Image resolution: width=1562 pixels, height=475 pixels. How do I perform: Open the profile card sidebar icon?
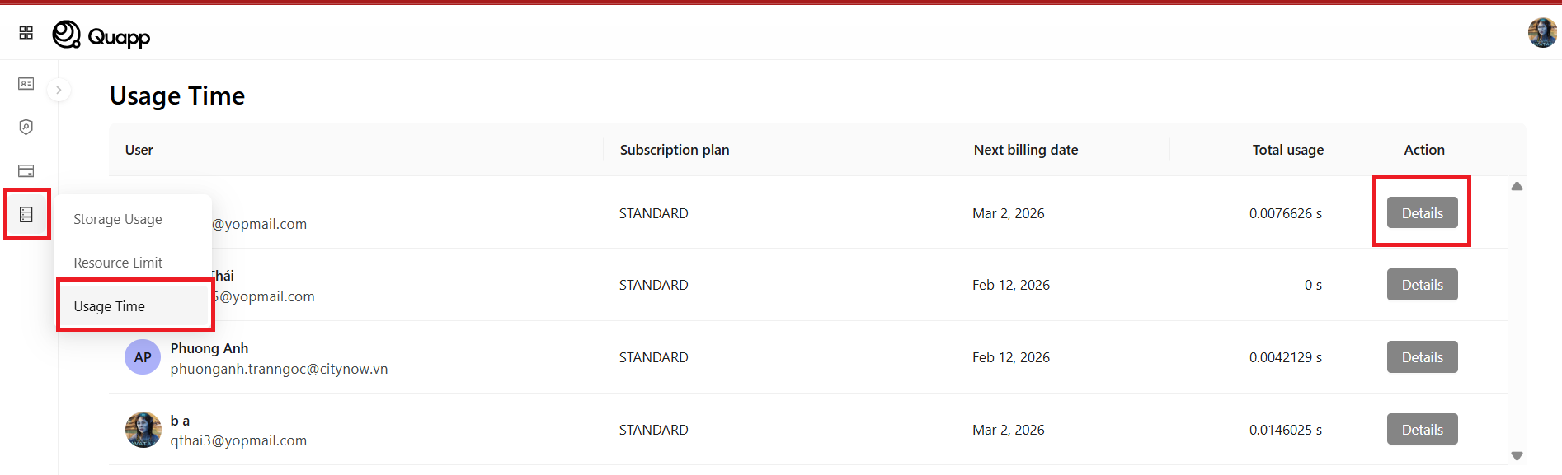26,84
